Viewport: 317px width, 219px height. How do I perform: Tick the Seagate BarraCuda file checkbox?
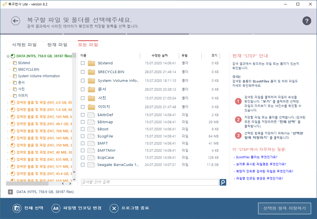pyautogui.click(x=82, y=165)
